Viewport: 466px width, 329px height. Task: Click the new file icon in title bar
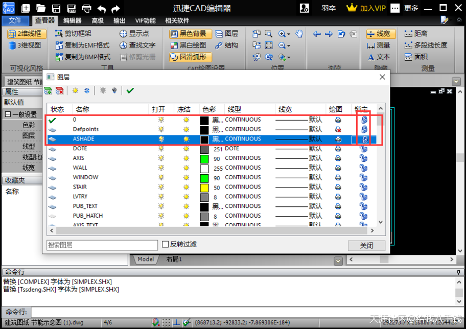click(26, 8)
